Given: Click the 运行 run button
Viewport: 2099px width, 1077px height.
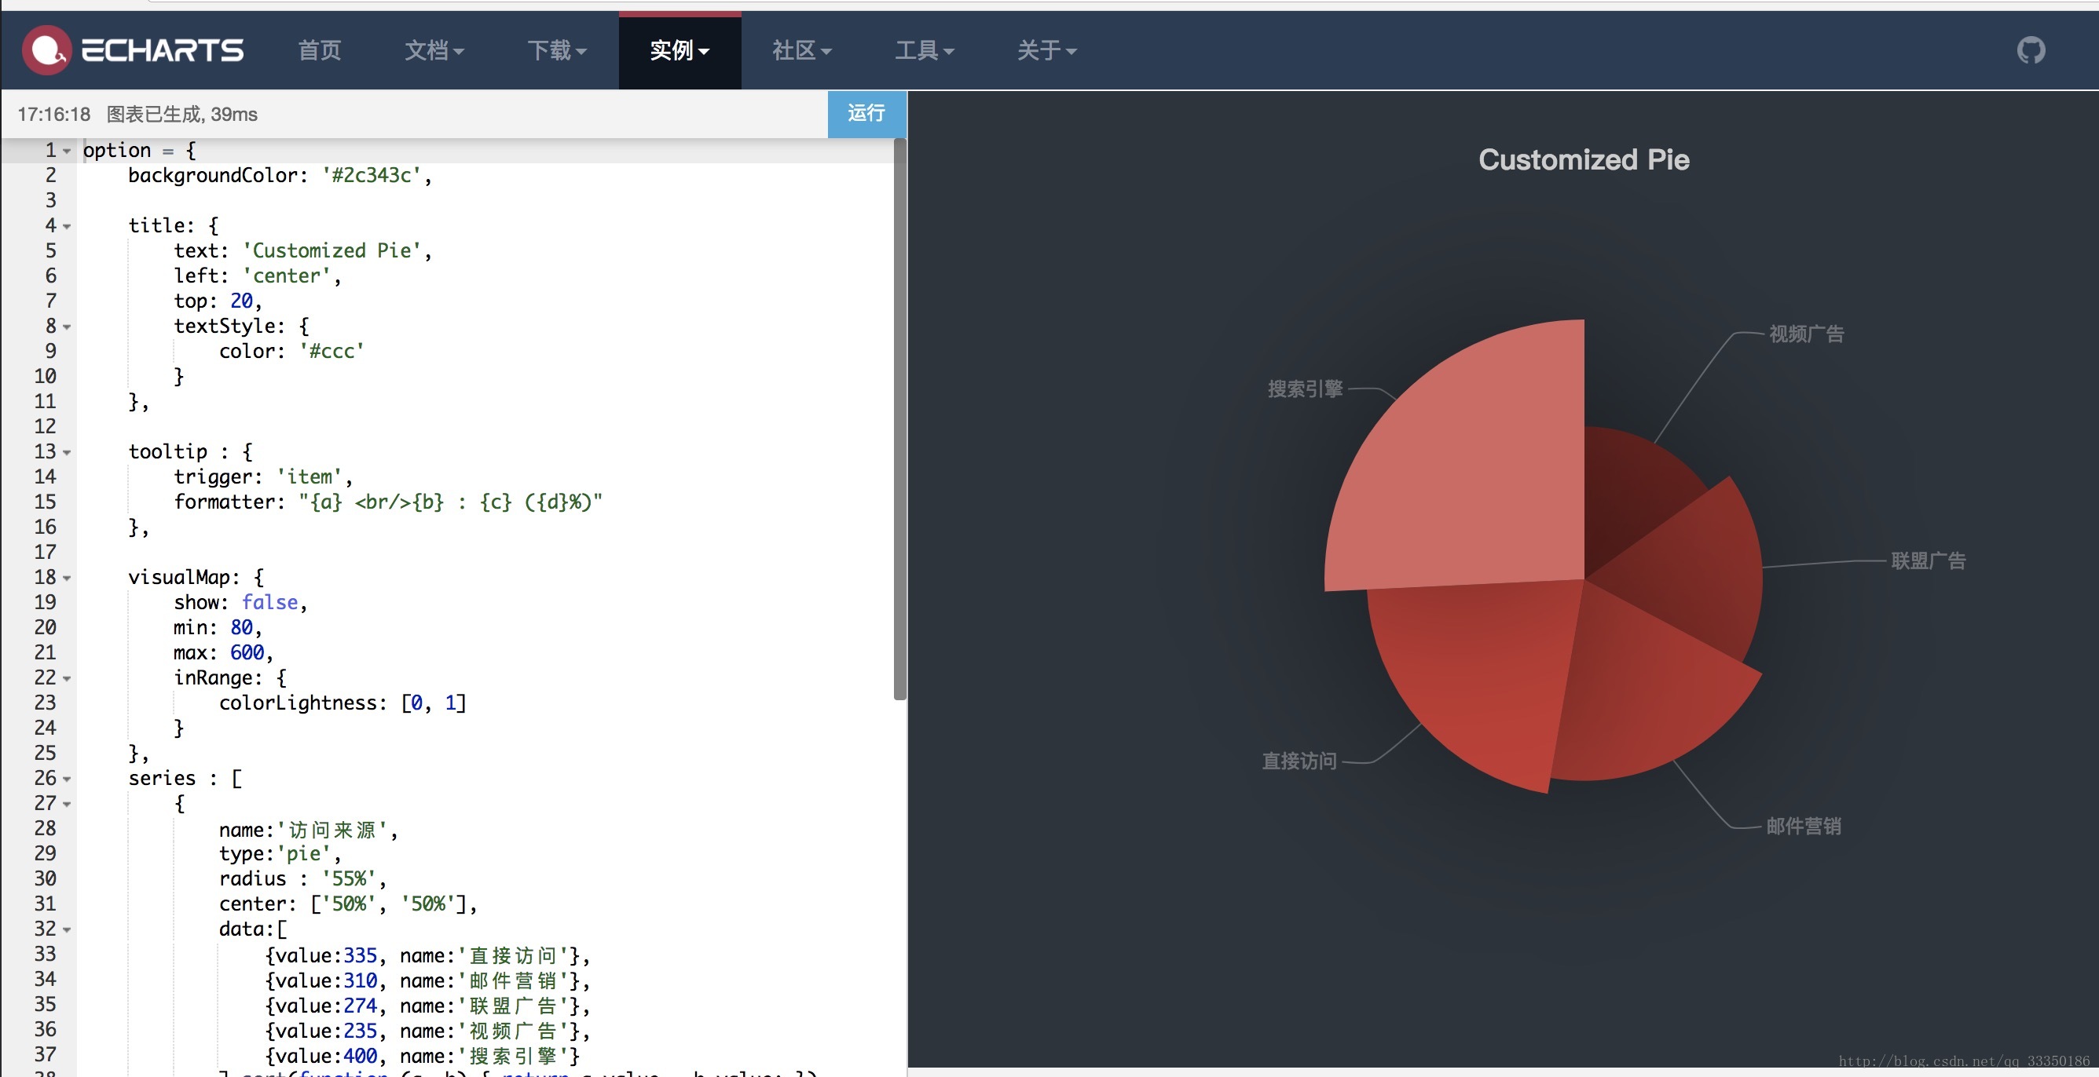Looking at the screenshot, I should pyautogui.click(x=866, y=114).
